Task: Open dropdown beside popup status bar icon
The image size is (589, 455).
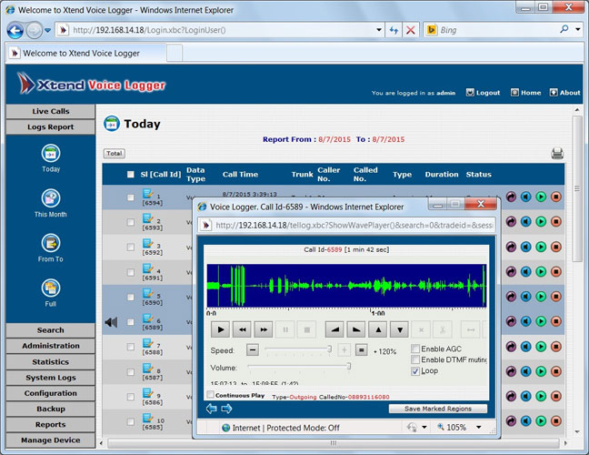Action: pos(424,427)
